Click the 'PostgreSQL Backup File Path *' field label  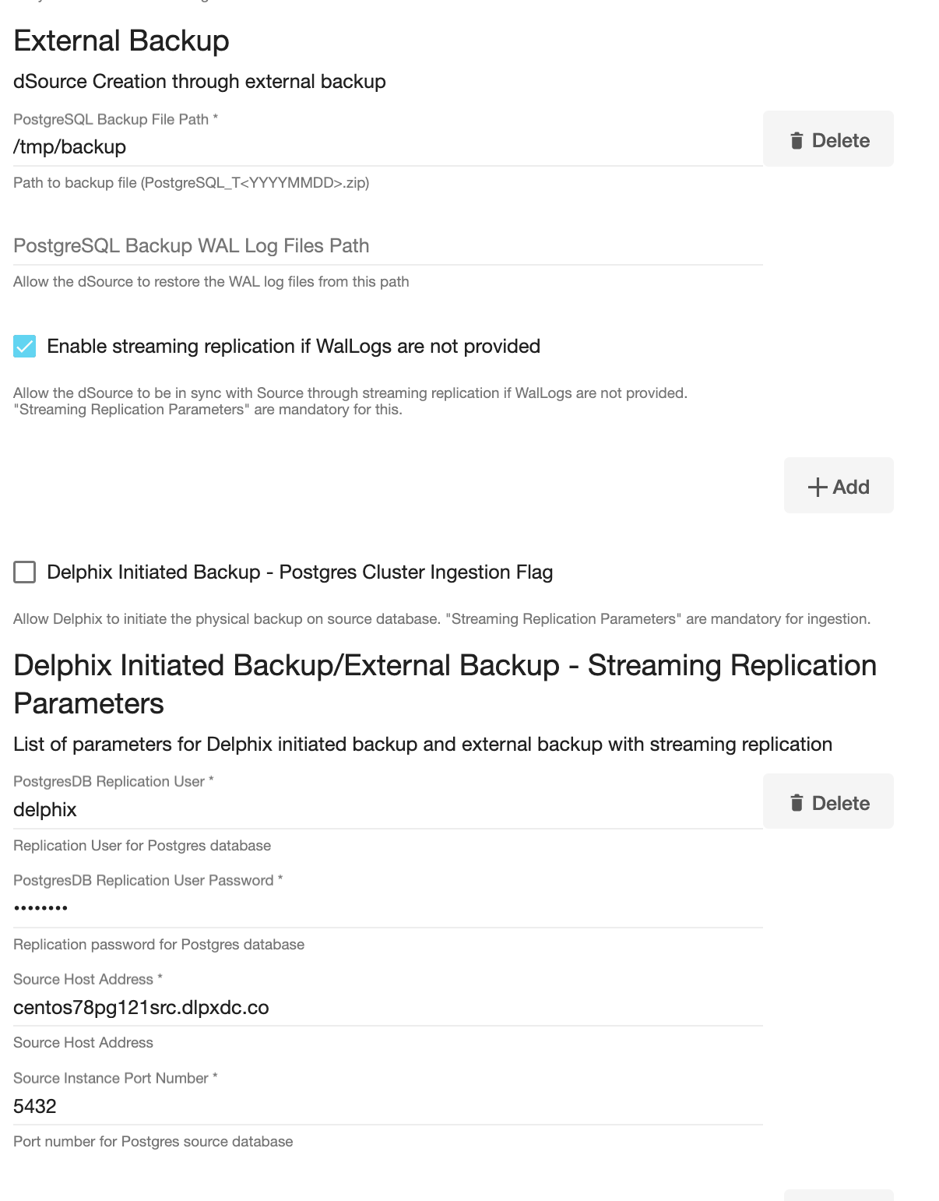coord(115,119)
